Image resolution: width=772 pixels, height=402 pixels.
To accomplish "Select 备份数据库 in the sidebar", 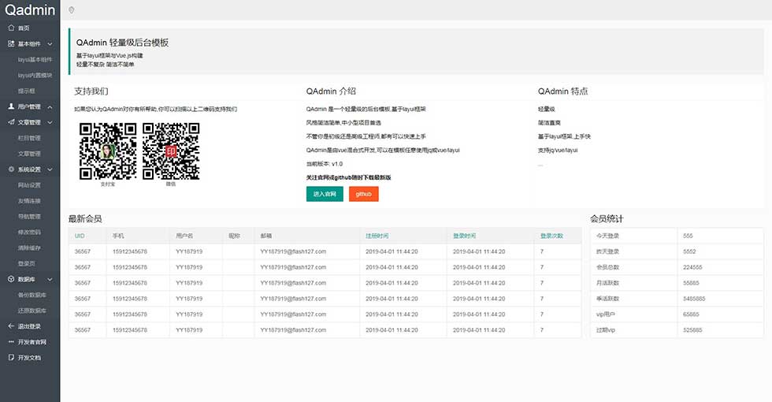I will 32,295.
